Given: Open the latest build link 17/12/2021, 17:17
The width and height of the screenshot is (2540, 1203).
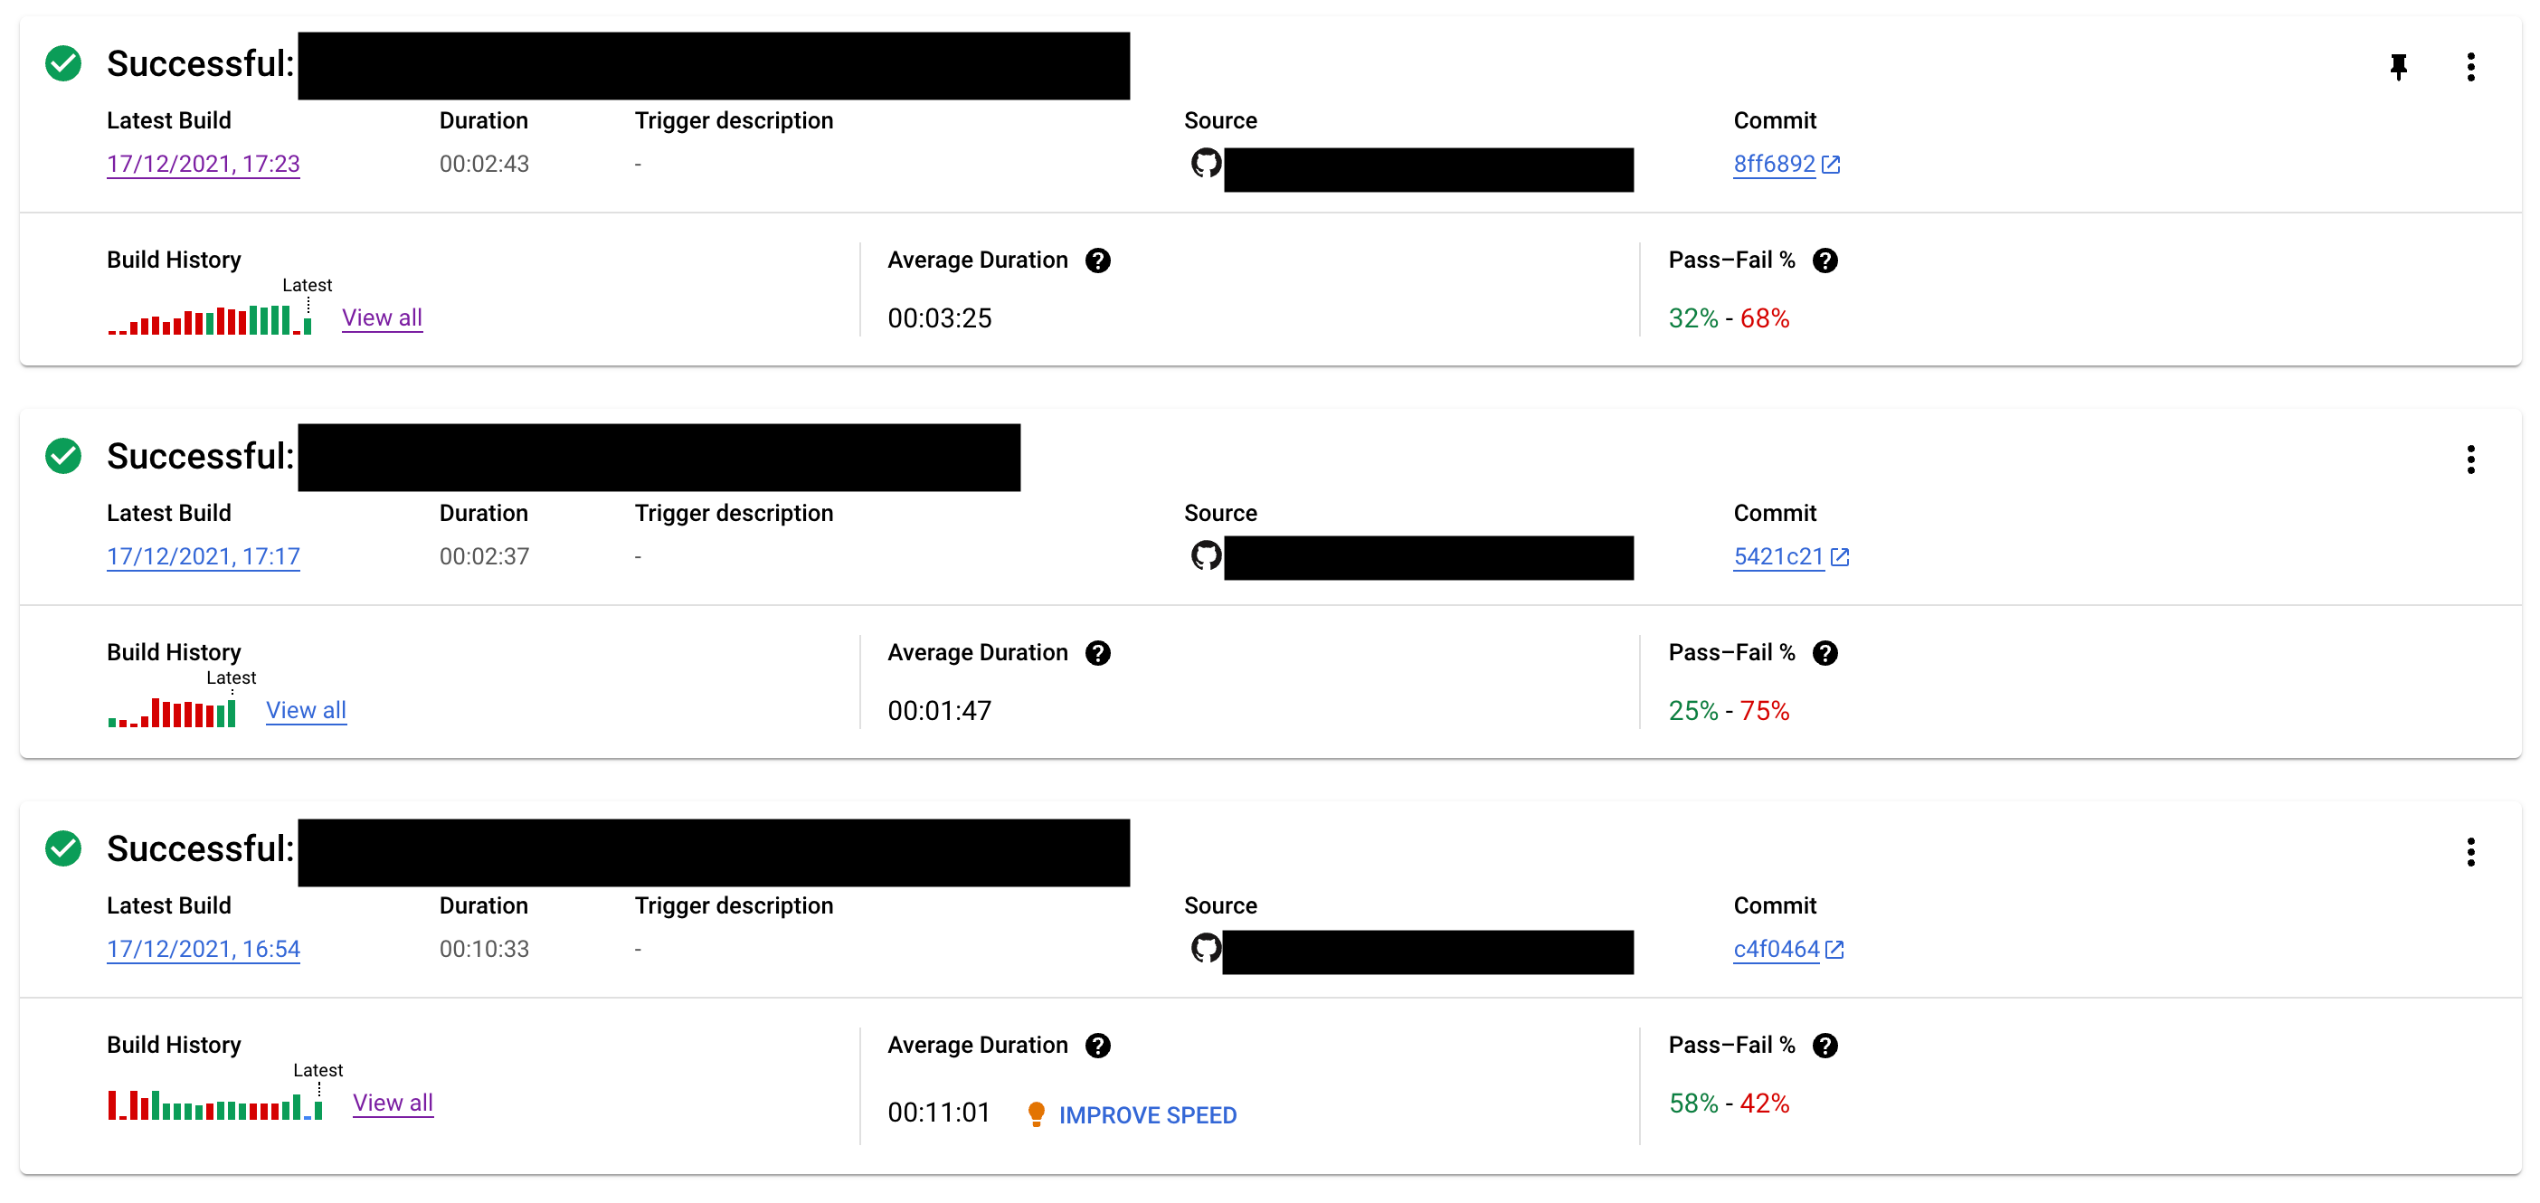Looking at the screenshot, I should [x=204, y=556].
